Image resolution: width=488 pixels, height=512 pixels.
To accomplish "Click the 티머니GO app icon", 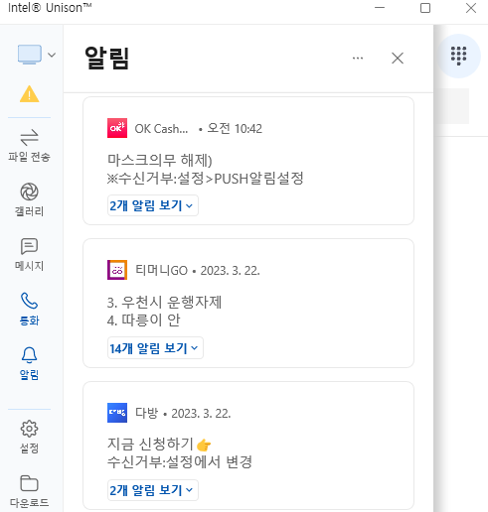I will [x=117, y=270].
